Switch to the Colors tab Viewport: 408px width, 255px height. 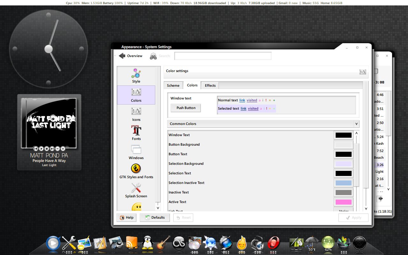click(x=192, y=85)
